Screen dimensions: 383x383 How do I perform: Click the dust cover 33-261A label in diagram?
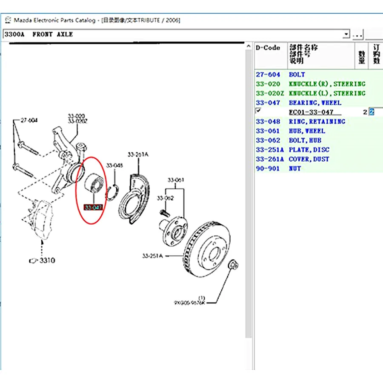[138, 154]
